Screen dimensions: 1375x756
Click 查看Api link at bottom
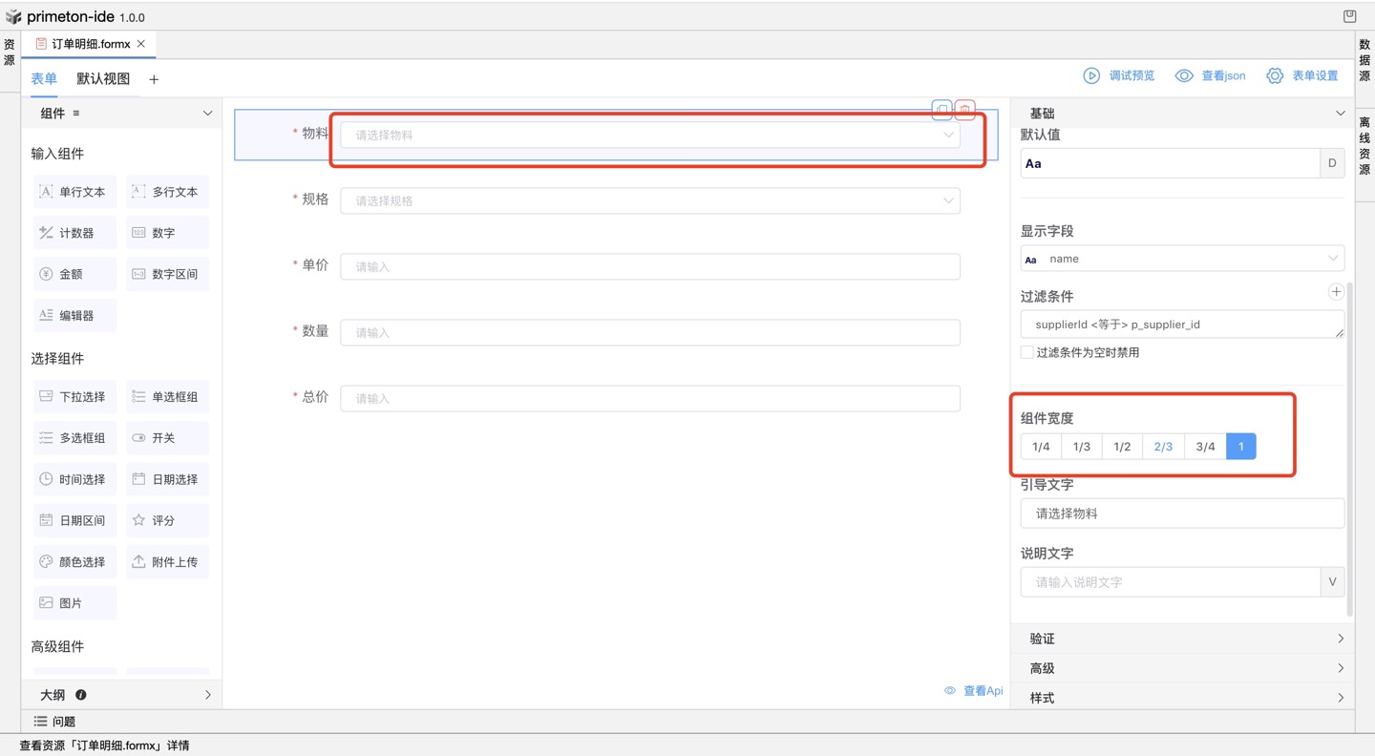pyautogui.click(x=974, y=690)
